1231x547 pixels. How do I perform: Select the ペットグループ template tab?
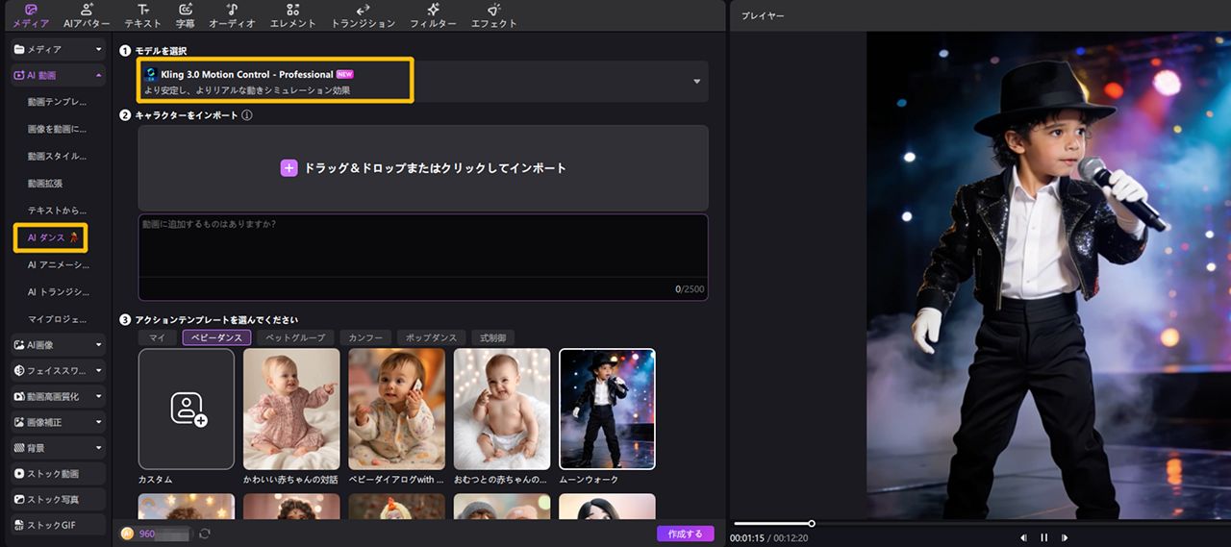coord(295,338)
